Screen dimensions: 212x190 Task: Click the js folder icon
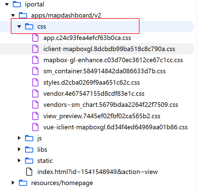[x=29, y=138]
